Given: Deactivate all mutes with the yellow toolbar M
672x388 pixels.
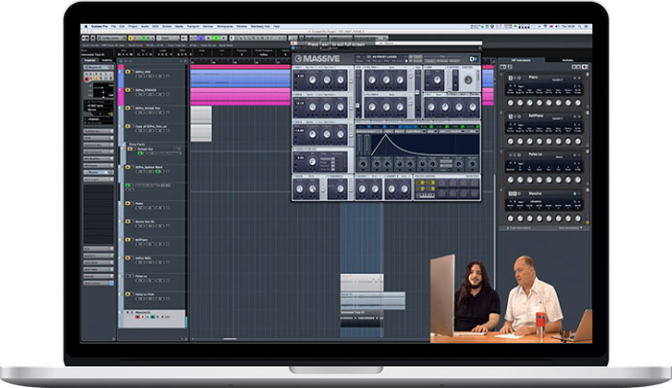Looking at the screenshot, I should [x=130, y=38].
